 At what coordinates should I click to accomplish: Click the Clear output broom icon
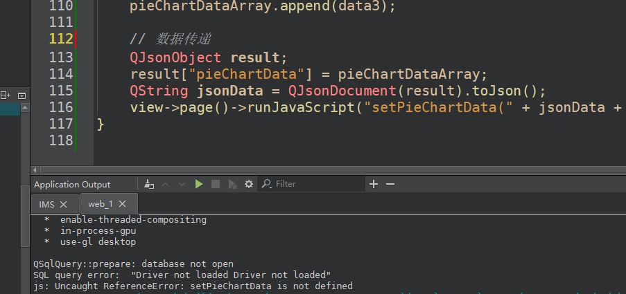pos(149,184)
